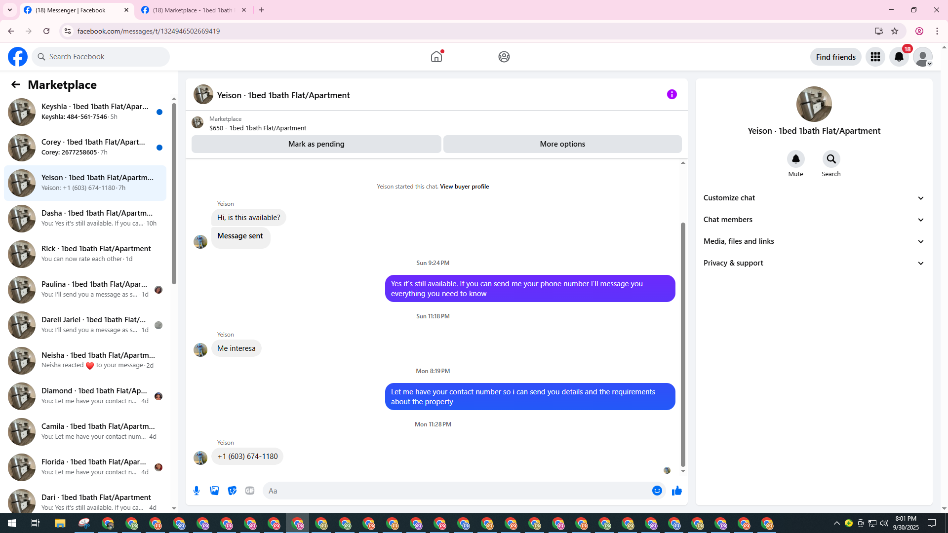Click the chat messages vertical scrollbar
The width and height of the screenshot is (948, 533).
[683, 345]
